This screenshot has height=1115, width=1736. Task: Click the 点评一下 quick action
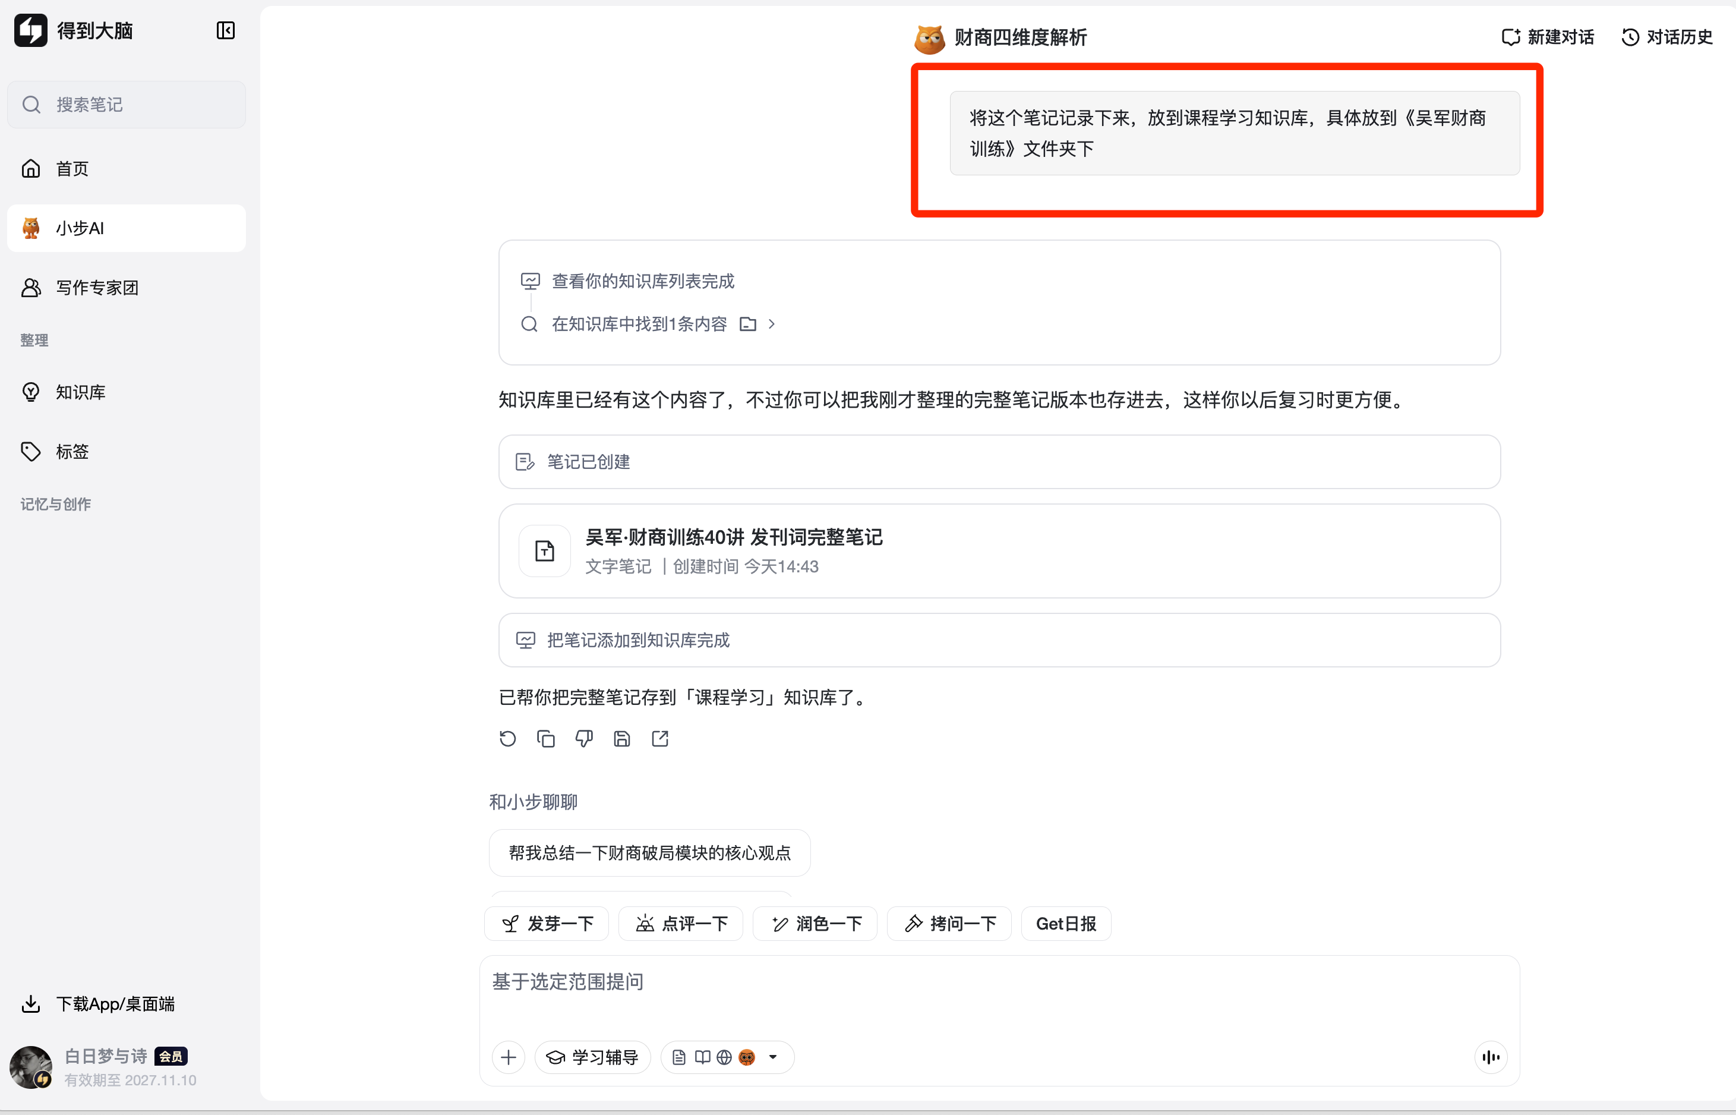pos(681,924)
